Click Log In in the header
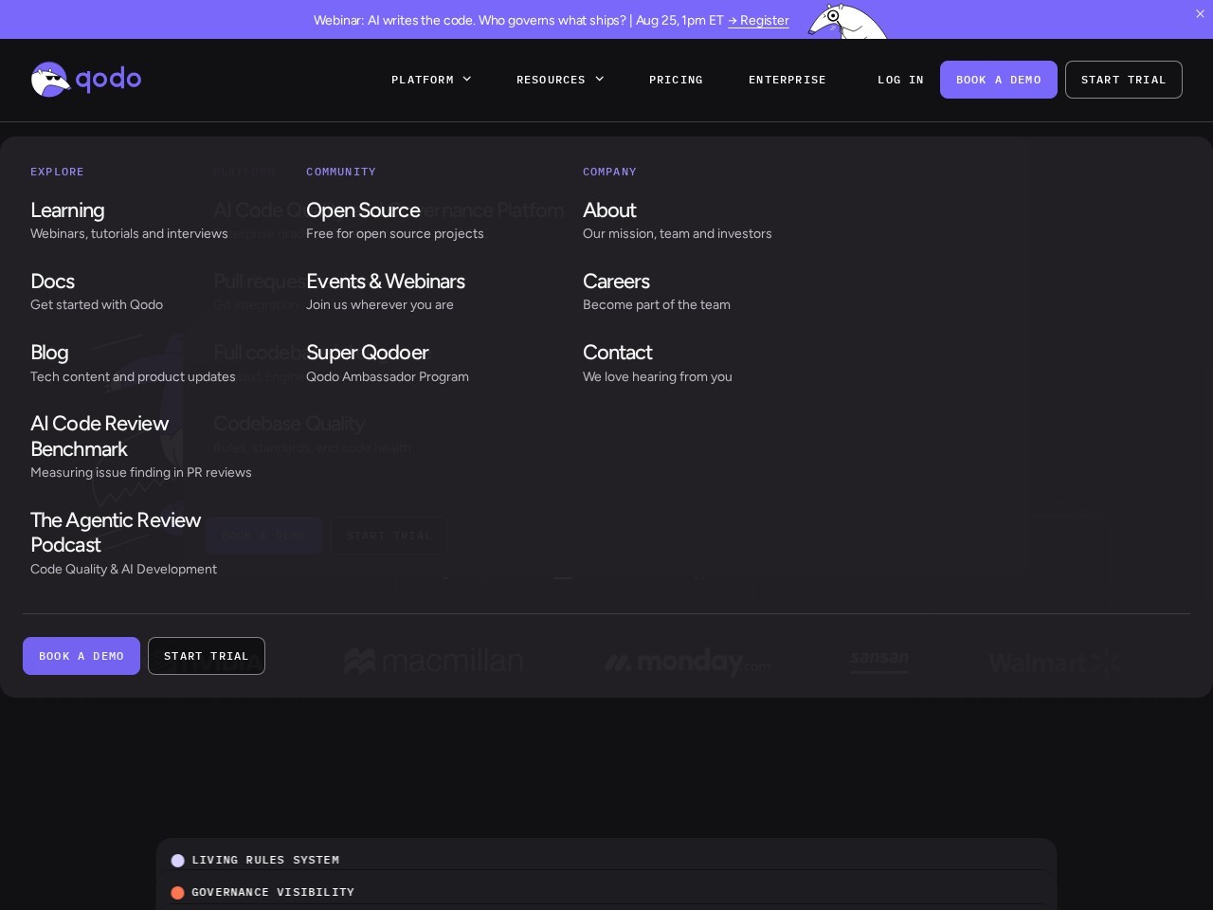Viewport: 1213px width, 910px height. pyautogui.click(x=900, y=80)
